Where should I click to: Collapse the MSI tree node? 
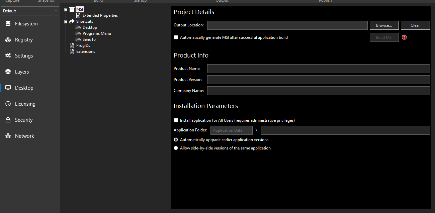tap(66, 9)
